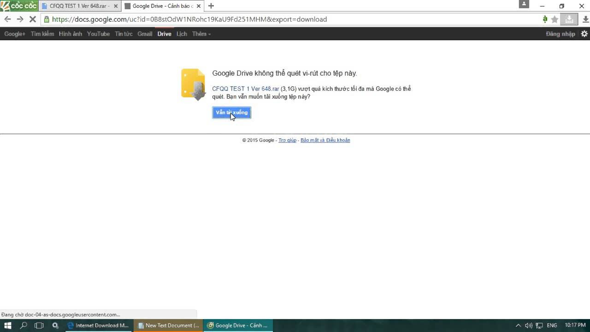Open the browser downloads arrow
This screenshot has width=590, height=332.
(585, 19)
